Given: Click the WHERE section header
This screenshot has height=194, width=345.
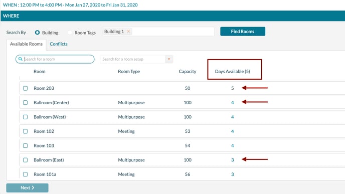Looking at the screenshot, I should [172, 16].
